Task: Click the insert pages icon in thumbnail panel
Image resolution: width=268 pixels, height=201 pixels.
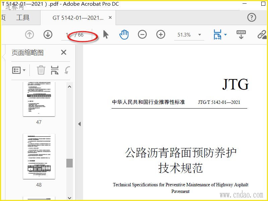Action: [x=55, y=70]
